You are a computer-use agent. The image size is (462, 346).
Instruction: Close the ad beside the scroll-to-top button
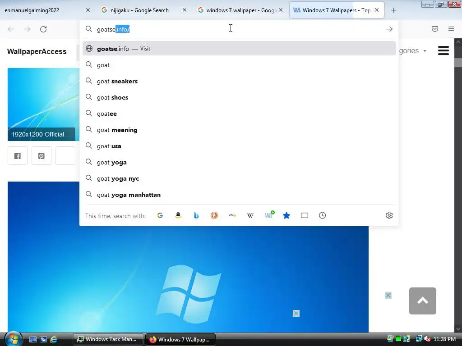(388, 296)
